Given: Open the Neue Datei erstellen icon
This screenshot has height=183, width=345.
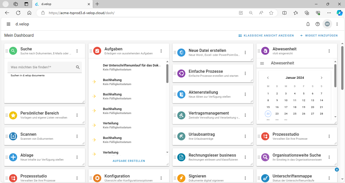Looking at the screenshot, I should (181, 52).
